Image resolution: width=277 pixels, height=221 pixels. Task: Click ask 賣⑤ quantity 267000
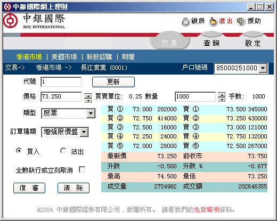click(x=257, y=146)
